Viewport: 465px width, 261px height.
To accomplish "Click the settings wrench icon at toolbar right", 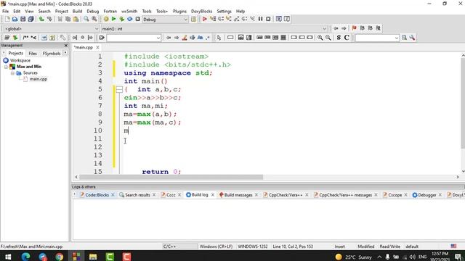I will [412, 38].
